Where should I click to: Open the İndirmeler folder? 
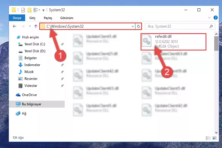(32, 65)
